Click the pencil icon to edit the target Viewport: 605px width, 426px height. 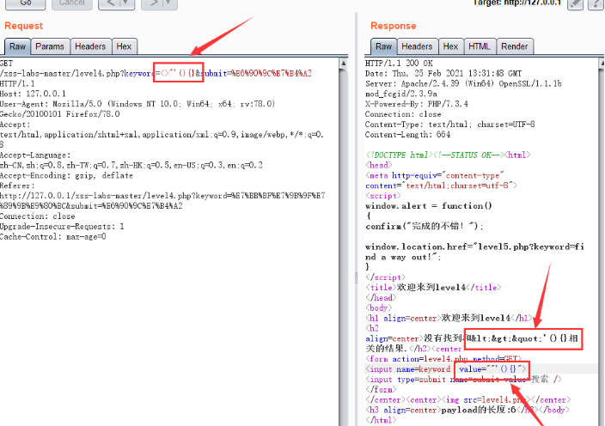click(x=575, y=3)
